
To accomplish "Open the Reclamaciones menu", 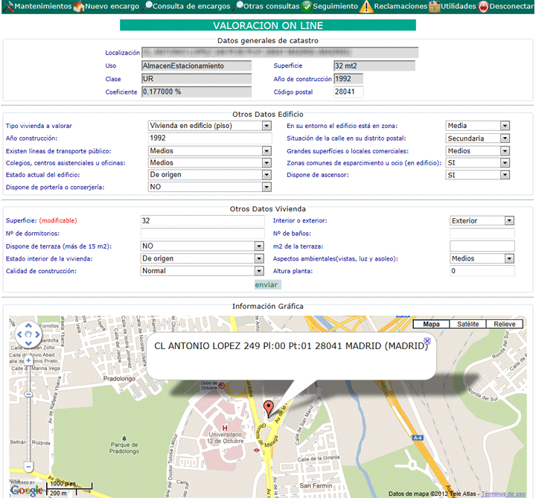I will pyautogui.click(x=401, y=6).
